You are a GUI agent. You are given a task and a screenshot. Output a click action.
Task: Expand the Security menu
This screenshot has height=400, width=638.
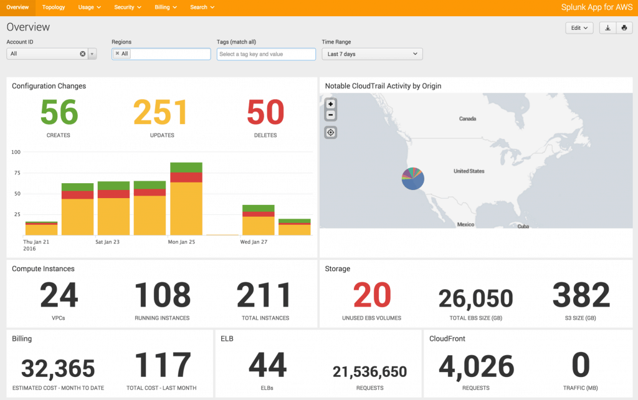pyautogui.click(x=128, y=7)
